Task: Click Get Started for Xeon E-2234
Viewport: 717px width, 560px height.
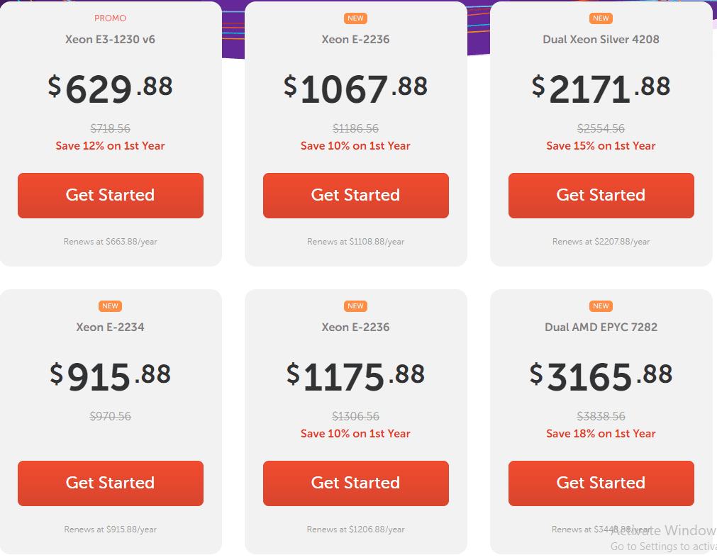Action: (111, 483)
